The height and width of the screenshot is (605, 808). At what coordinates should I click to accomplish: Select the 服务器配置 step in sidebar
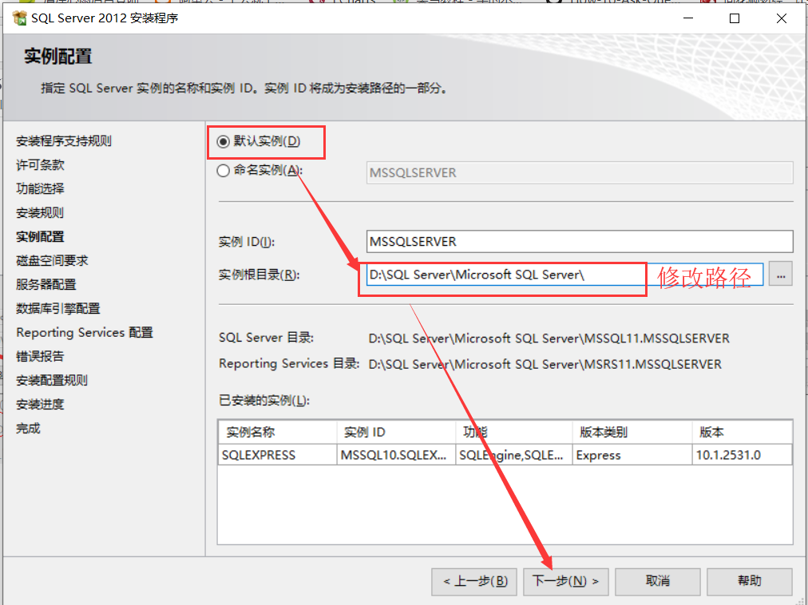46,284
